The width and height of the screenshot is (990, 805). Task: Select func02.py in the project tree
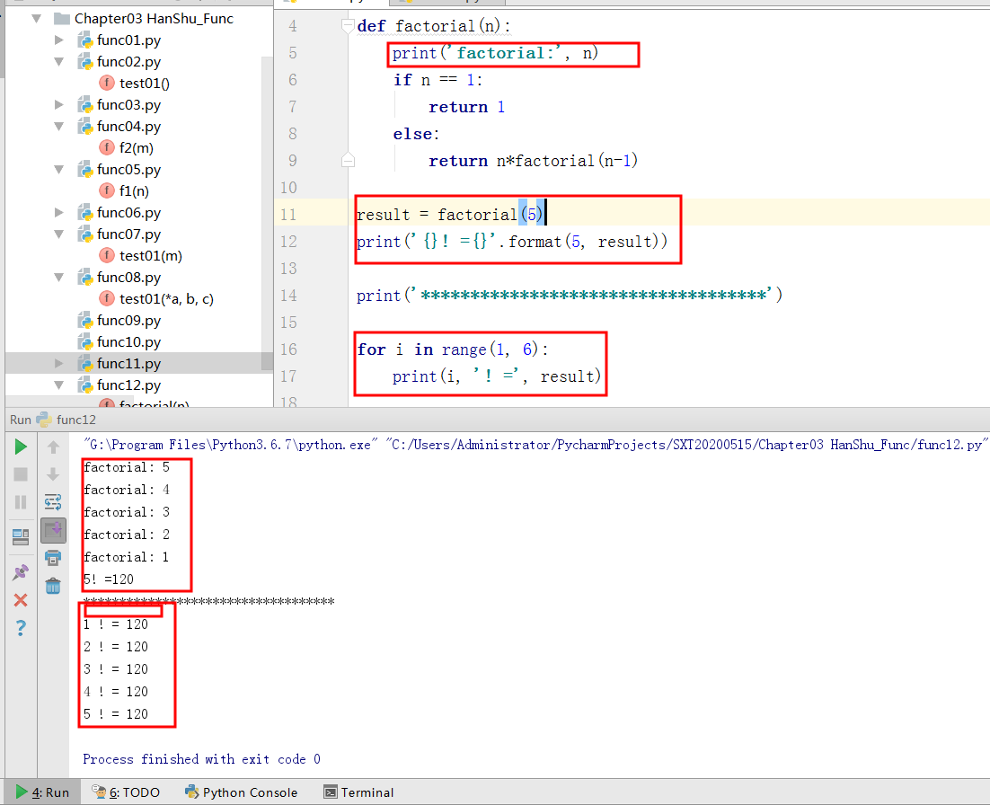click(128, 62)
